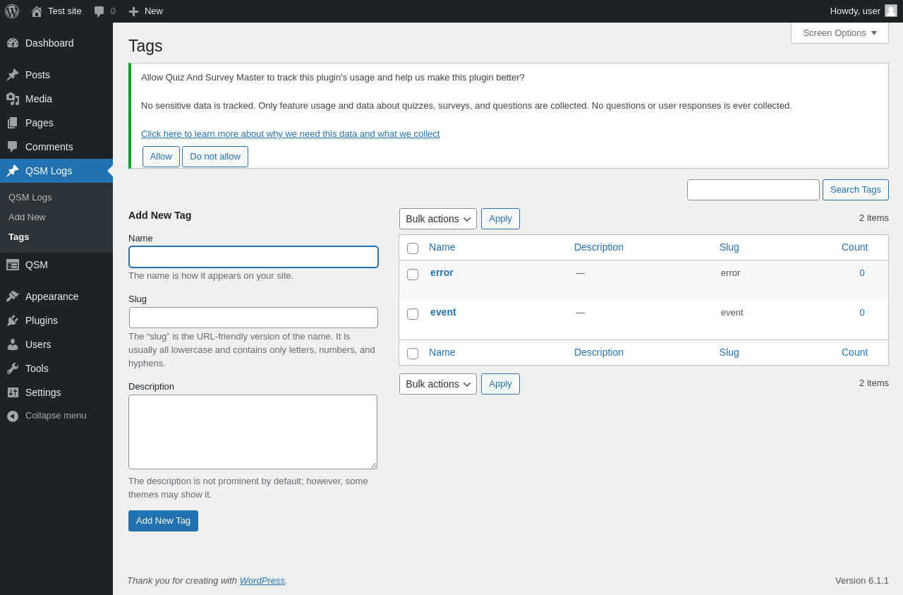Toggle the select-all checkbox in table header
903x595 pixels.
click(413, 248)
